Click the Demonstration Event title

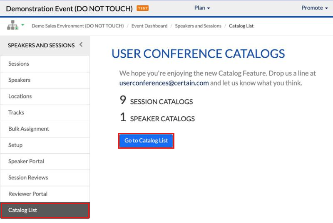click(x=69, y=9)
